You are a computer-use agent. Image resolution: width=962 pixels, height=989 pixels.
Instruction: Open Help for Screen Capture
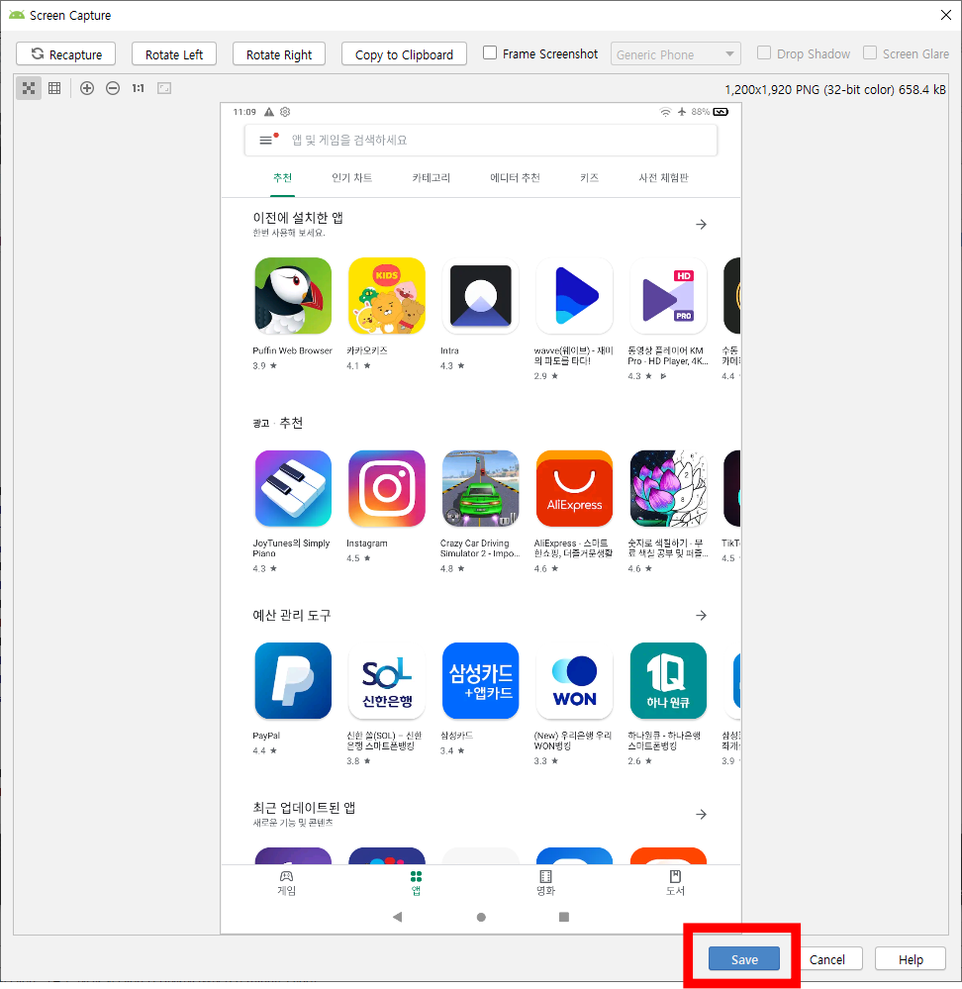pyautogui.click(x=911, y=958)
